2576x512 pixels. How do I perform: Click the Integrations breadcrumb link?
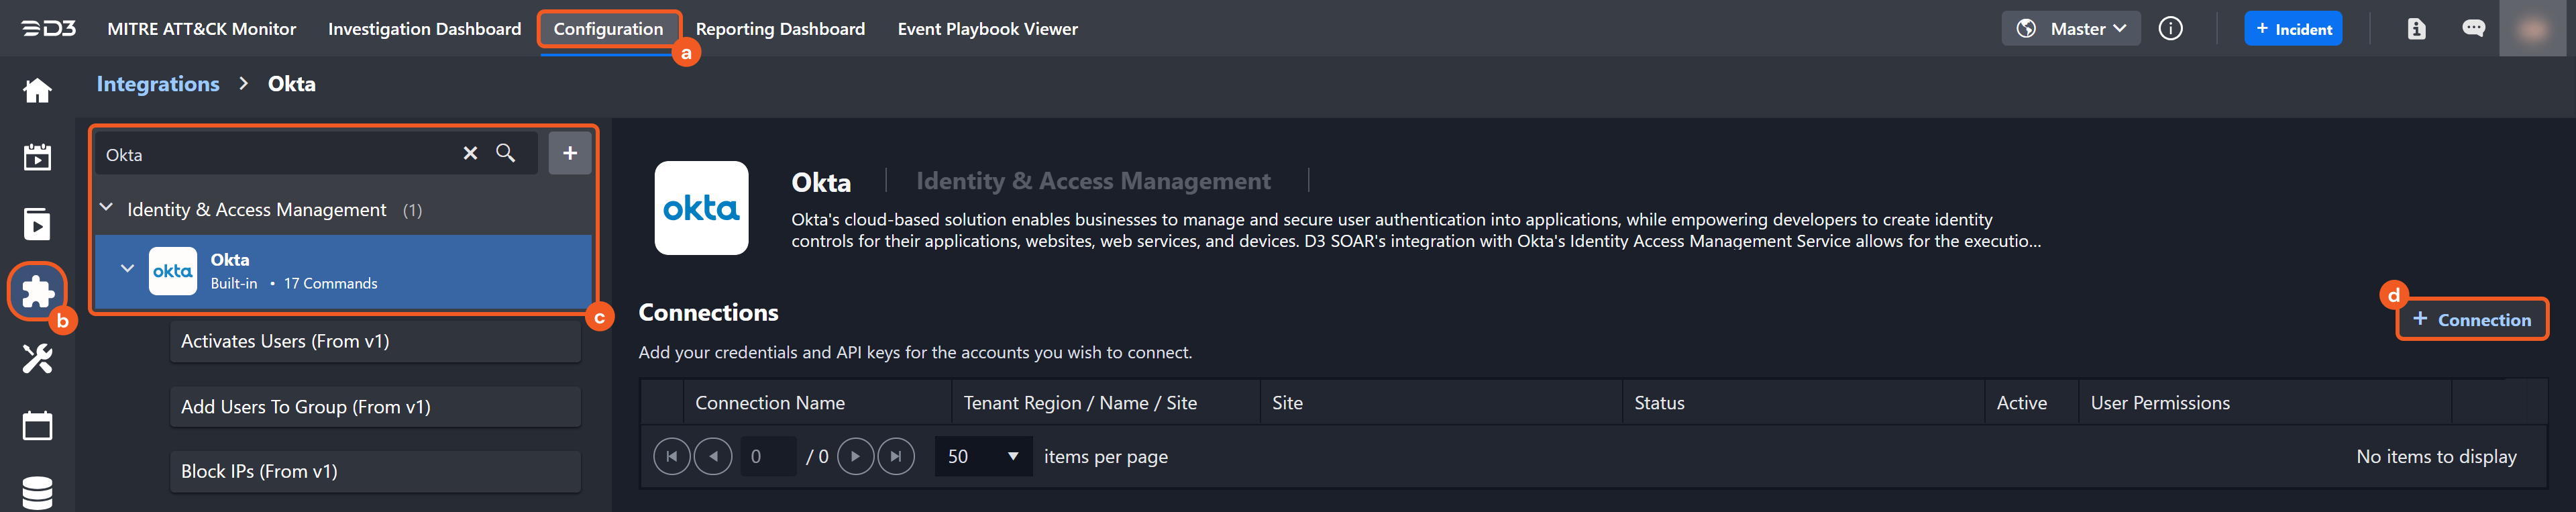(158, 84)
